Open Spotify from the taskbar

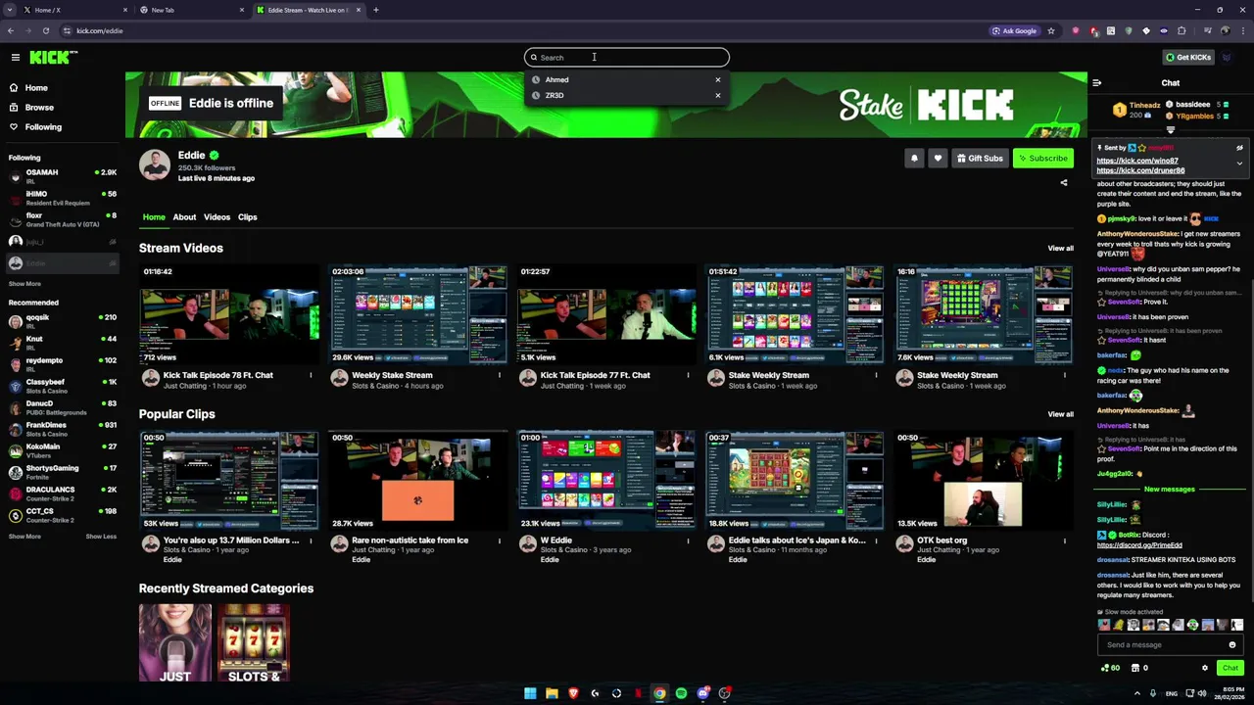681,693
